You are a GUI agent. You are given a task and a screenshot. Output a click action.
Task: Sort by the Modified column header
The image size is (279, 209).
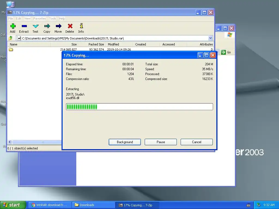[119, 44]
